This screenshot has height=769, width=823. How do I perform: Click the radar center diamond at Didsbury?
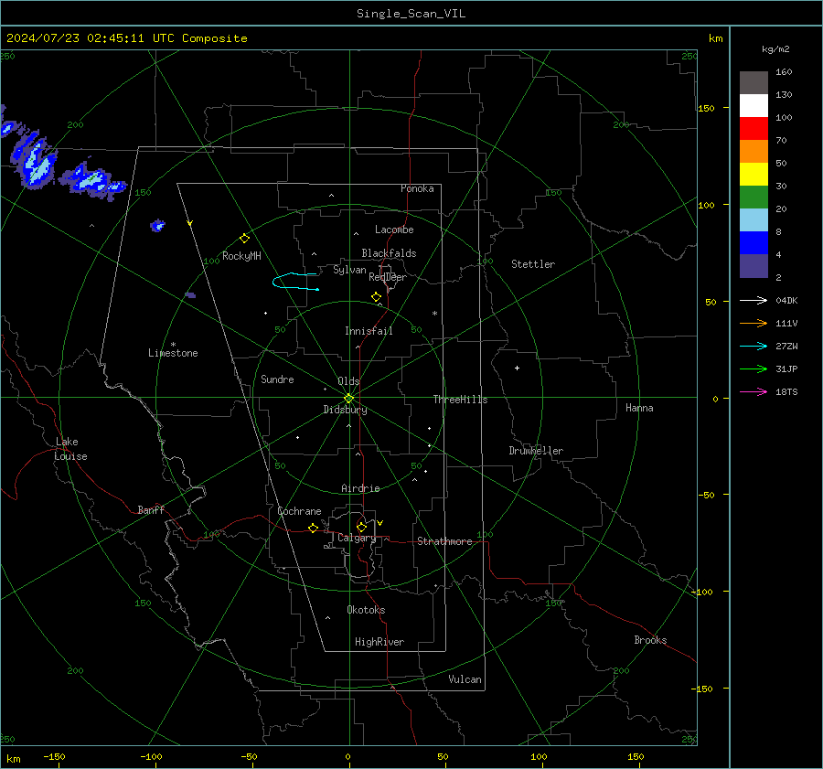point(348,399)
